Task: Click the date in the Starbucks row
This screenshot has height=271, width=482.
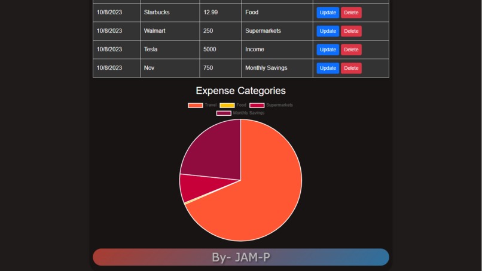Action: point(109,13)
